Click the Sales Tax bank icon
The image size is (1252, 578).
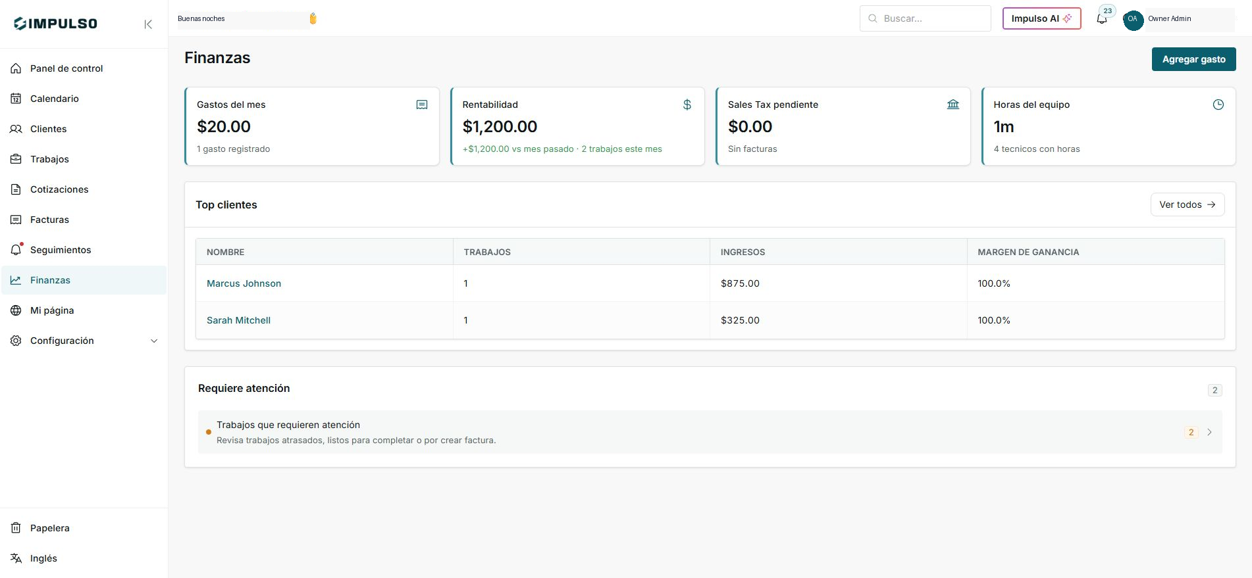pos(953,105)
